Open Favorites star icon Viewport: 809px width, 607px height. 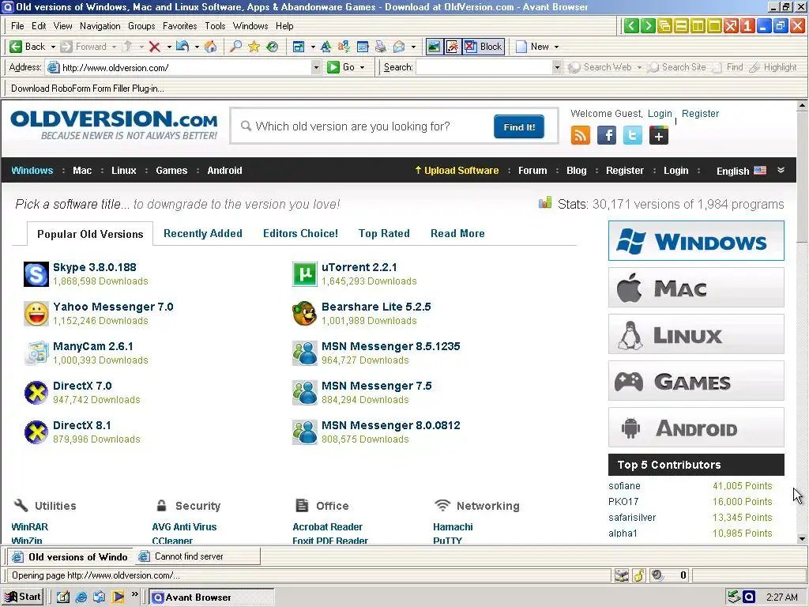pos(254,47)
